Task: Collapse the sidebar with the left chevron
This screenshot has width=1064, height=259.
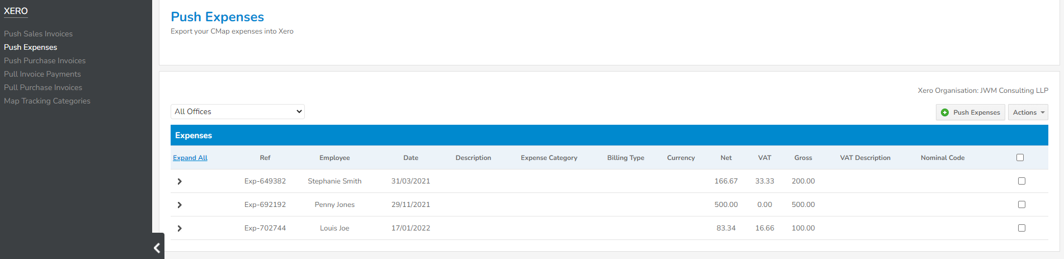Action: point(157,247)
